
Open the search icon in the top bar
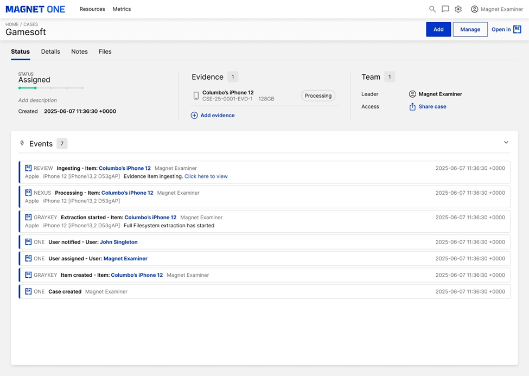[x=432, y=9]
